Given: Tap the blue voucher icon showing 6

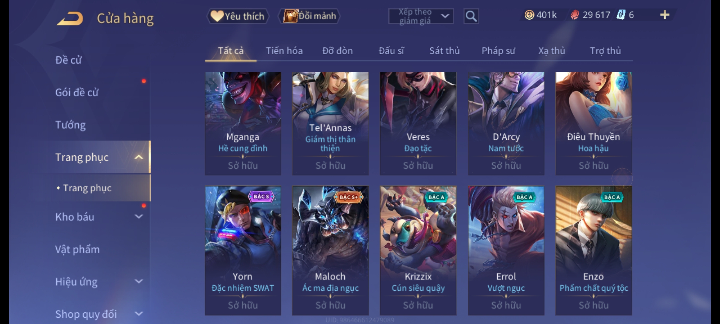Looking at the screenshot, I should click(621, 15).
